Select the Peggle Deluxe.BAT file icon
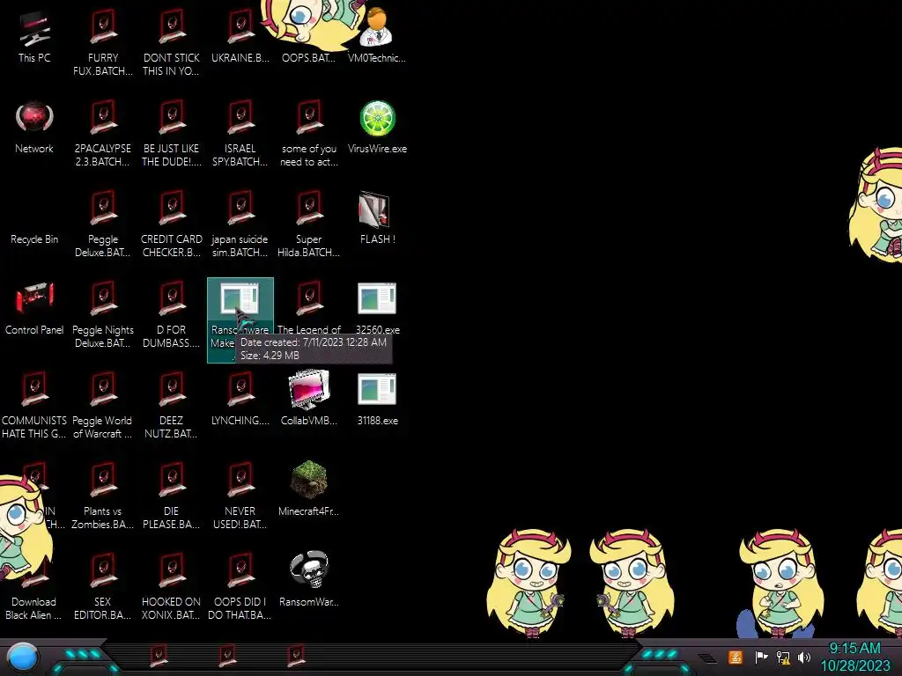902x676 pixels. (x=104, y=209)
